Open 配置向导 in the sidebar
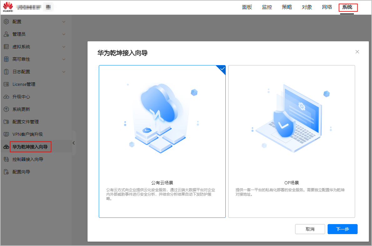Image resolution: width=372 pixels, height=246 pixels. [x=36, y=172]
